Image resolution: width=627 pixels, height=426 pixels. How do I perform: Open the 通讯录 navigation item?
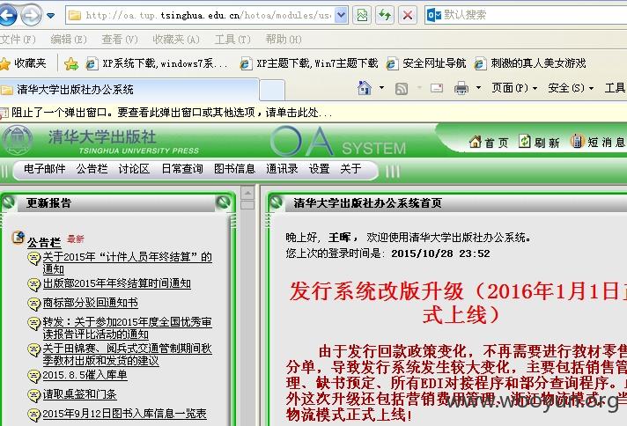coord(282,169)
